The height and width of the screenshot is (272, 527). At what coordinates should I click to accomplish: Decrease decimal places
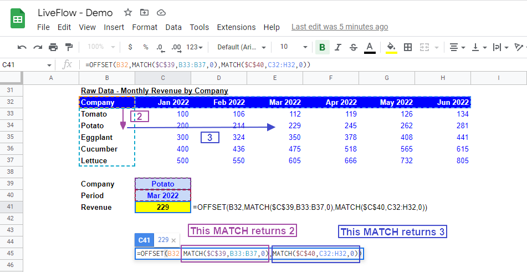point(160,48)
